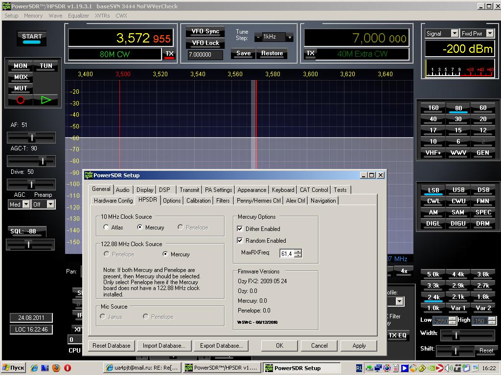The image size is (501, 375).
Task: Select the 80 meter band button
Action: click(x=458, y=108)
